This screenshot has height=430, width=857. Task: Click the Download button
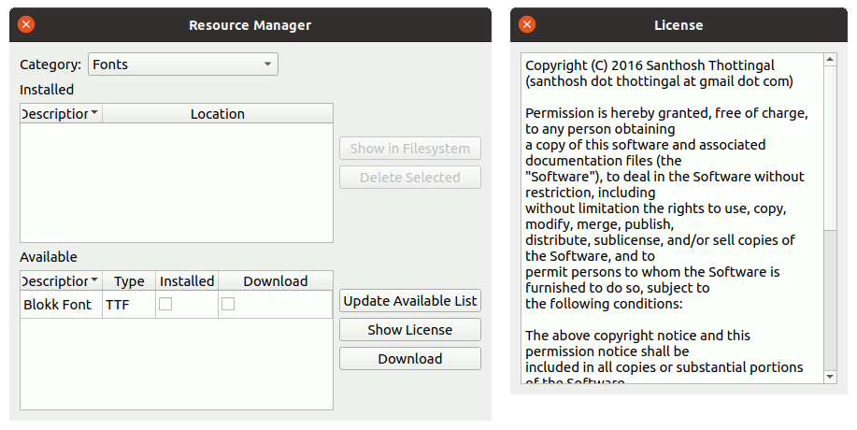[409, 359]
